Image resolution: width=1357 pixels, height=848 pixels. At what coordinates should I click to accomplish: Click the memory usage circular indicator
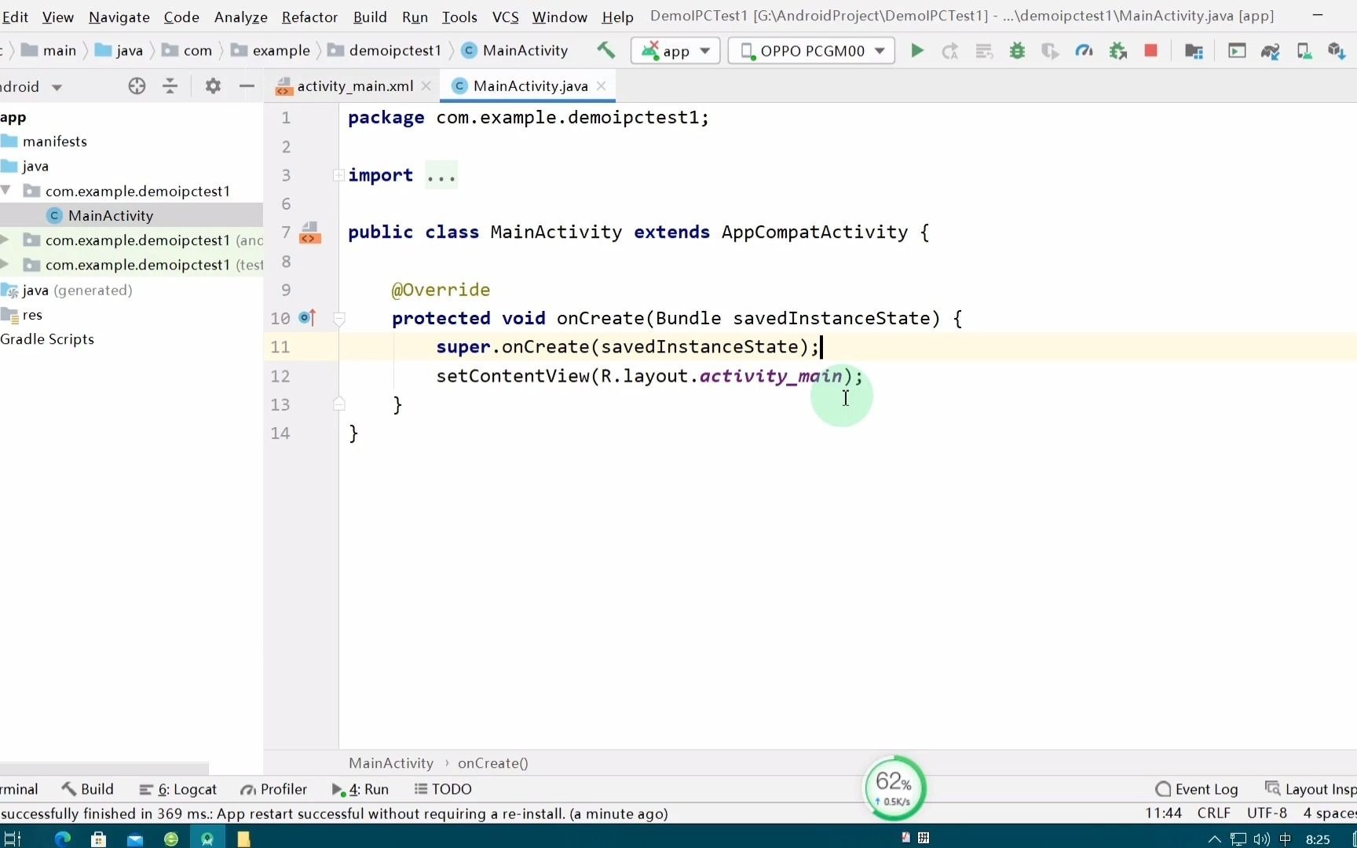[x=894, y=788]
